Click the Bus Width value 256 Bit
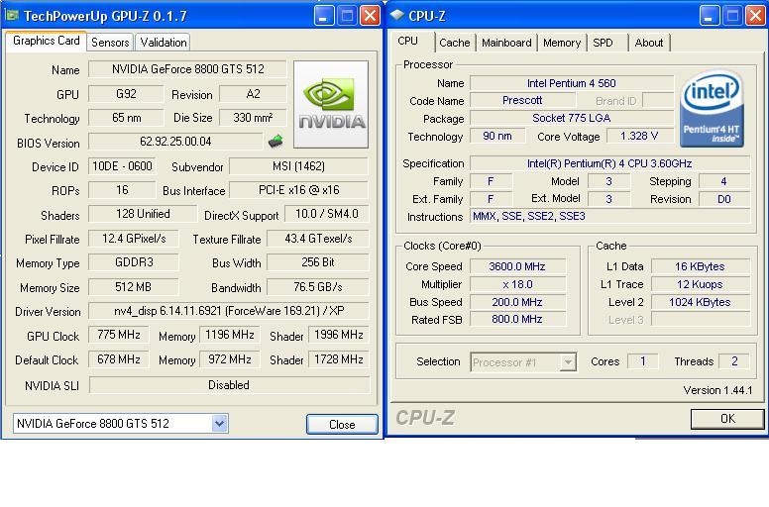The image size is (769, 507). [x=318, y=262]
